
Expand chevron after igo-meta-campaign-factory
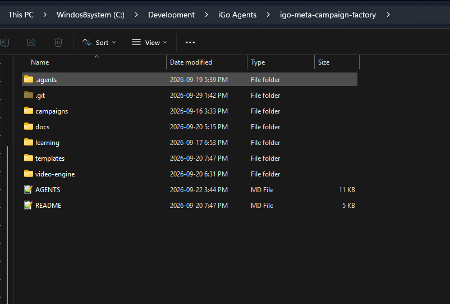tap(388, 15)
